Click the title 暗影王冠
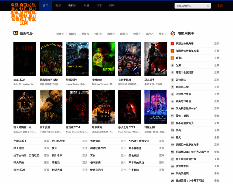Viewport: 233px width, 184px height. 97,127
